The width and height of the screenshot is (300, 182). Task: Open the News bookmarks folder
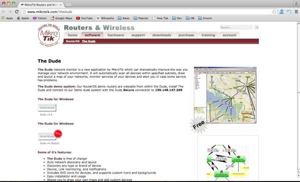tap(123, 18)
